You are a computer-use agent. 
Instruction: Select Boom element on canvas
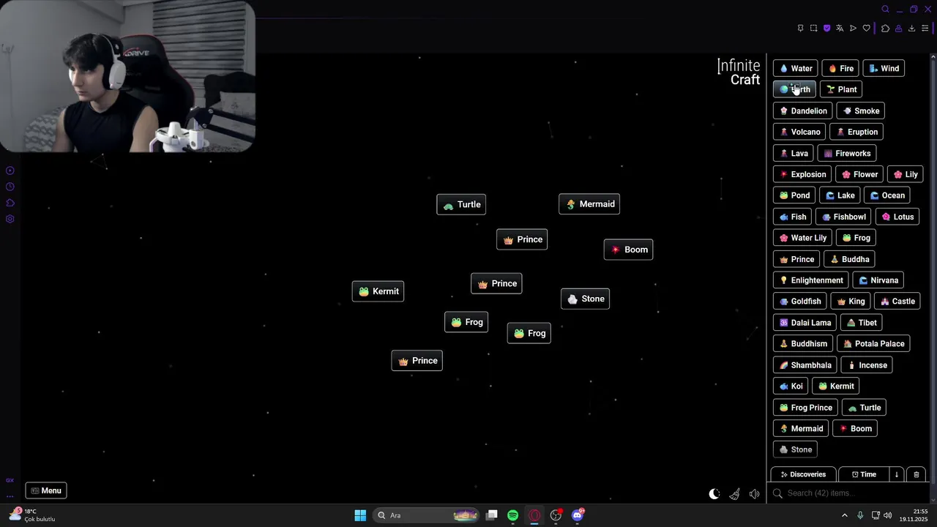(628, 250)
